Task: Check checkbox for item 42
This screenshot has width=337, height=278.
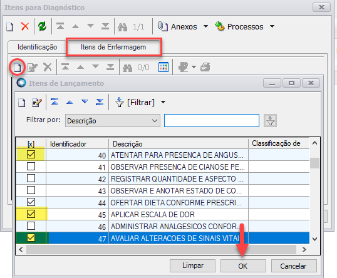Action: click(31, 178)
